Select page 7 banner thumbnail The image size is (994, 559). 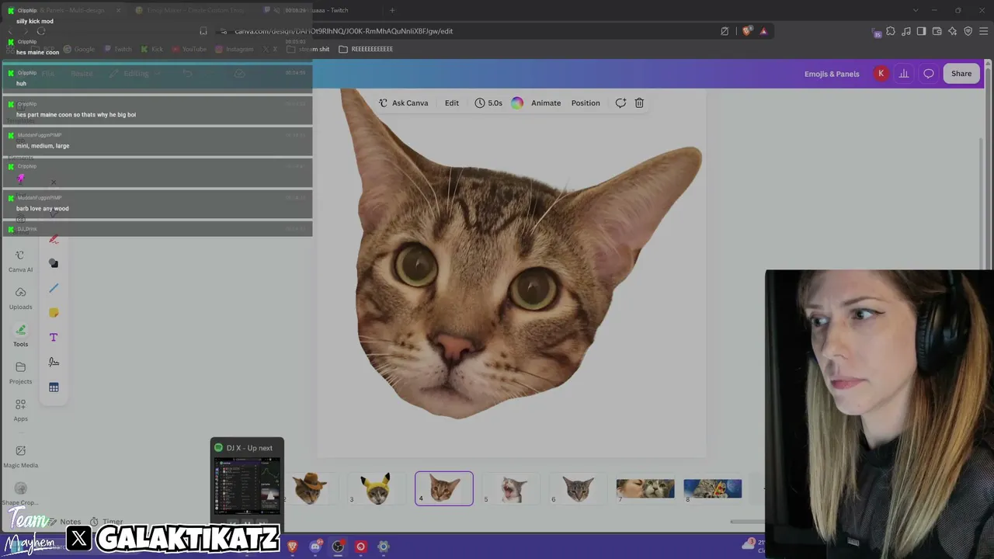645,488
